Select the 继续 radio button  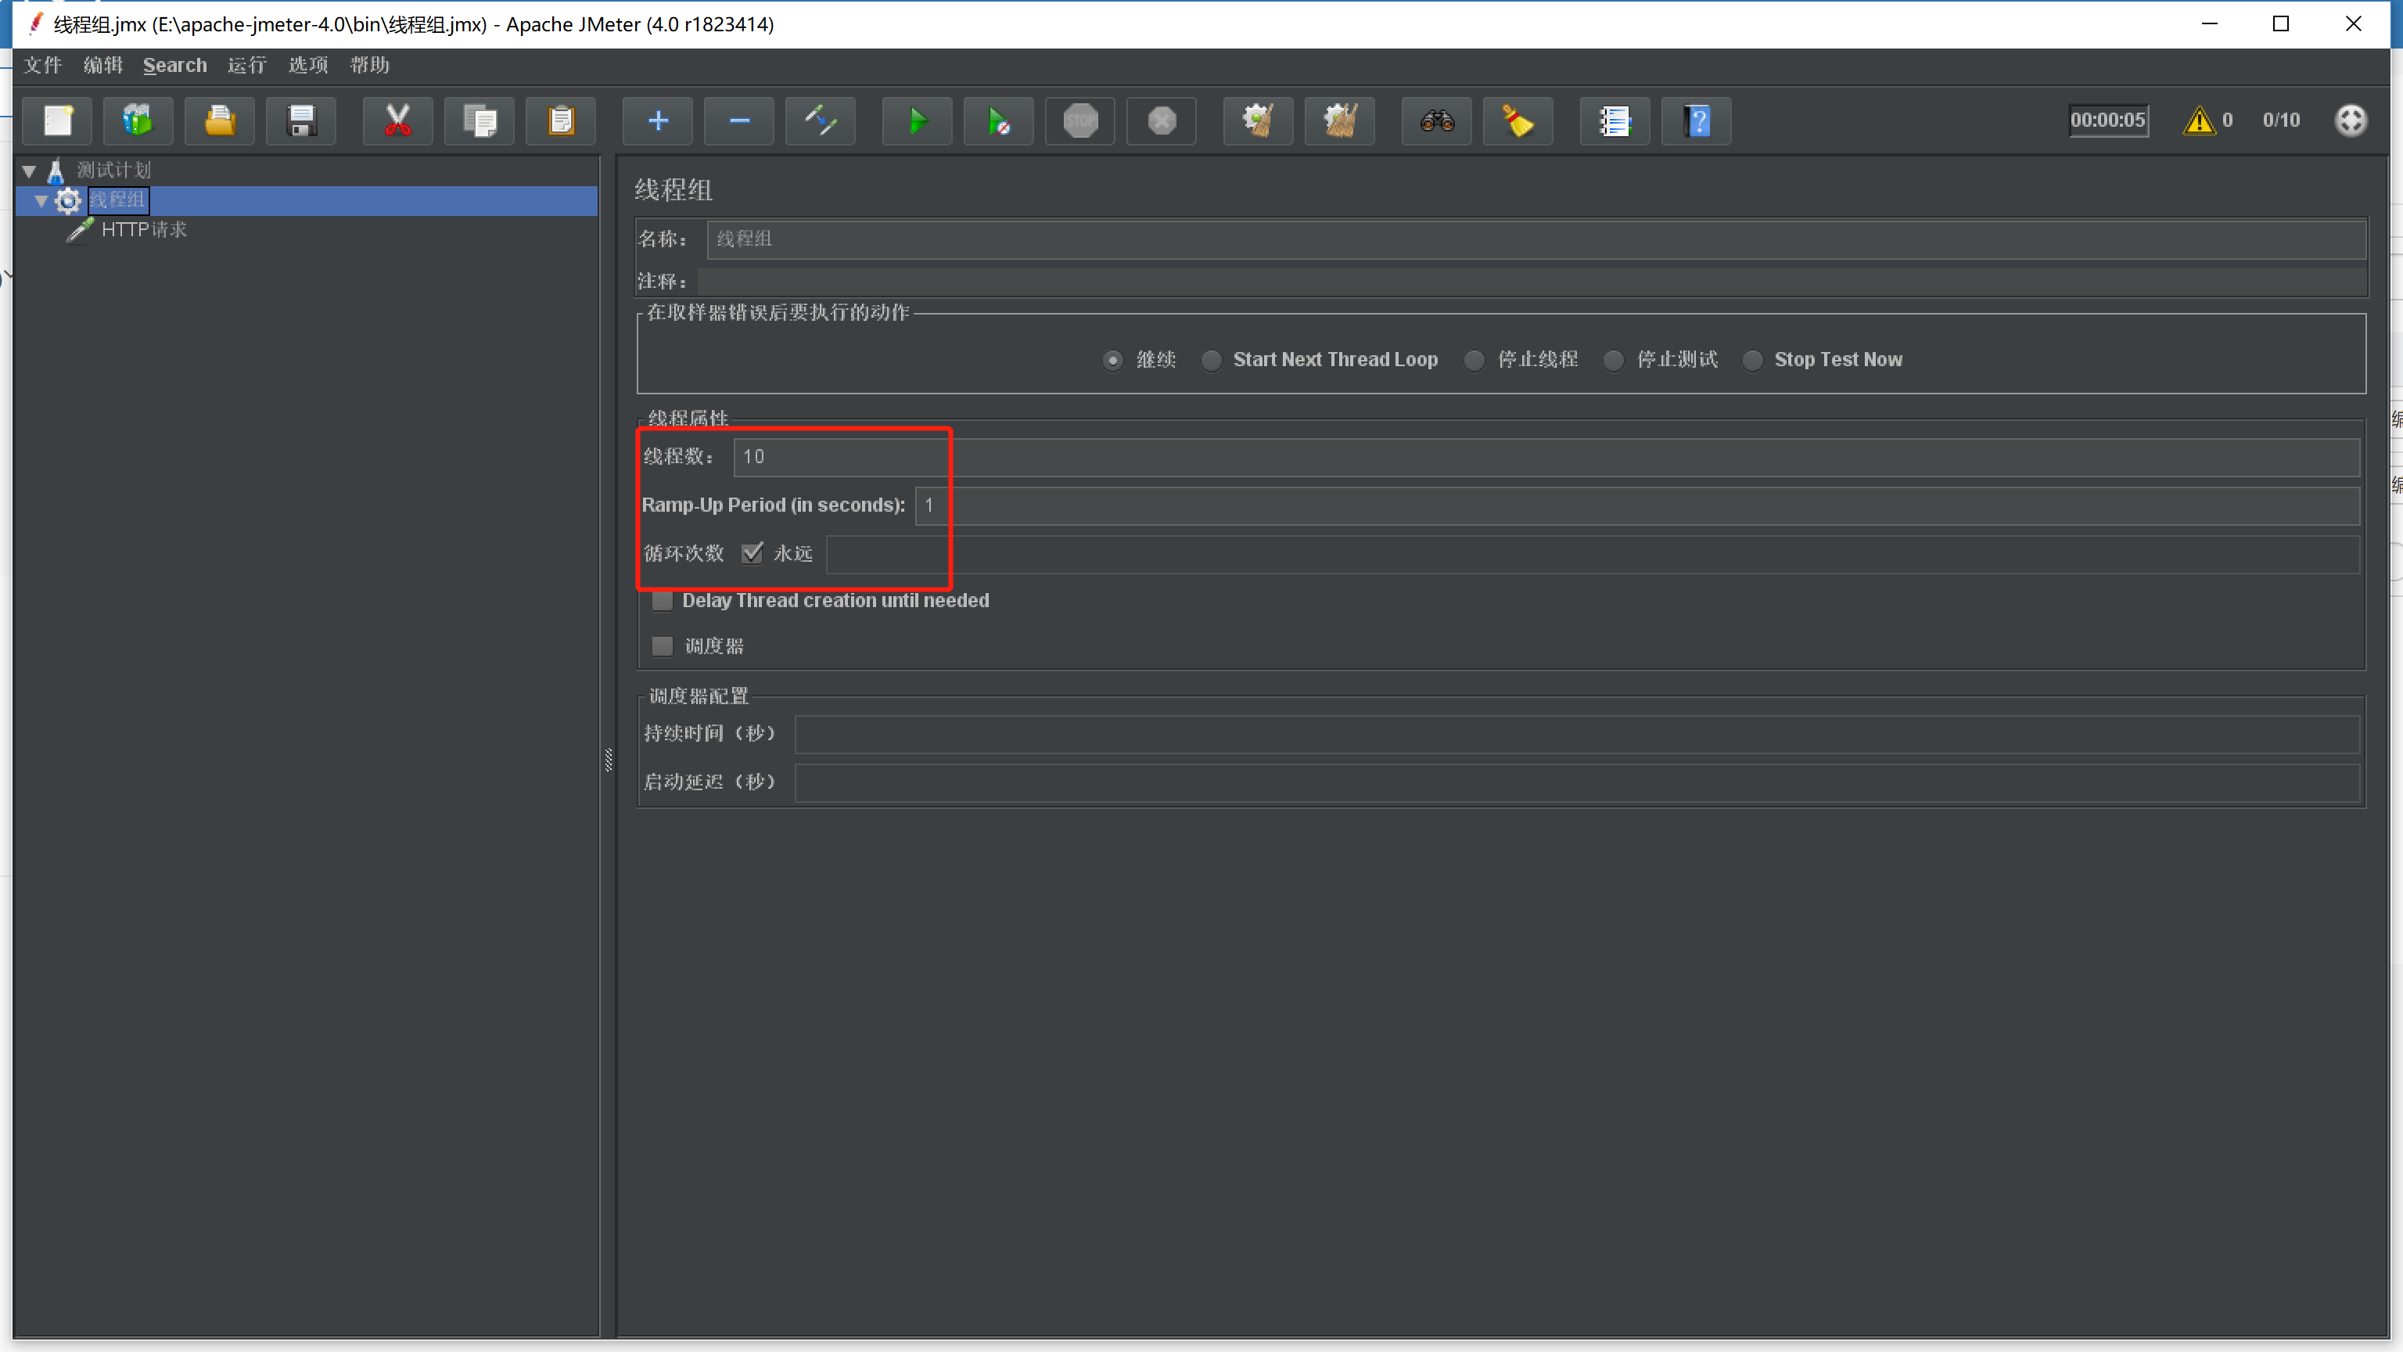click(x=1113, y=360)
